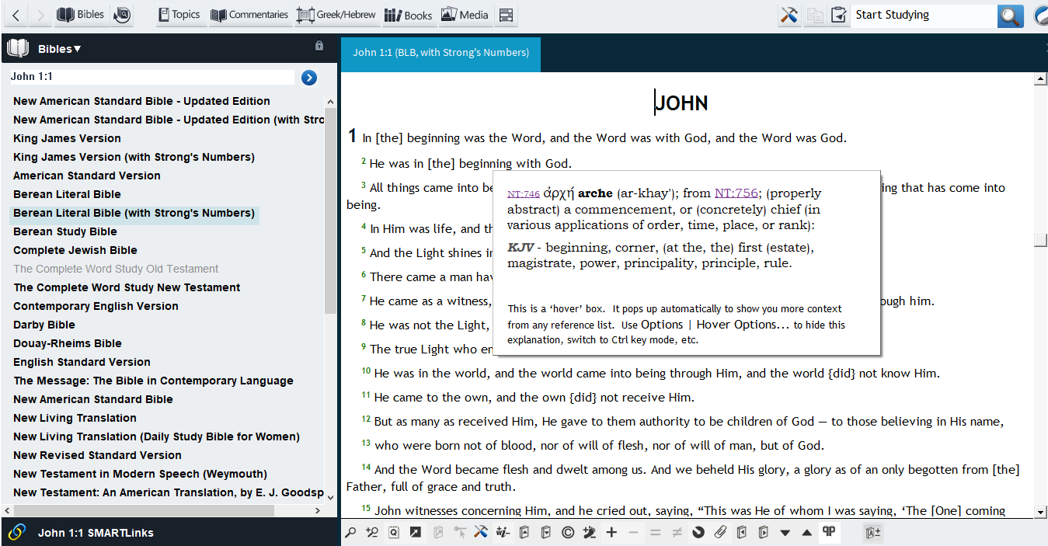Toggle the paragraph mark icon in bottom toolbar
The height and width of the screenshot is (546, 1048).
[x=829, y=532]
